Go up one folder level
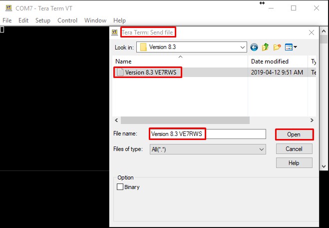The width and height of the screenshot is (329, 228). (x=266, y=47)
